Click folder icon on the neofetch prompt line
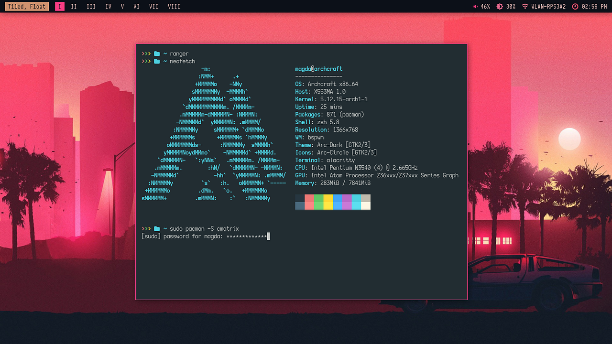This screenshot has width=612, height=344. (x=157, y=62)
